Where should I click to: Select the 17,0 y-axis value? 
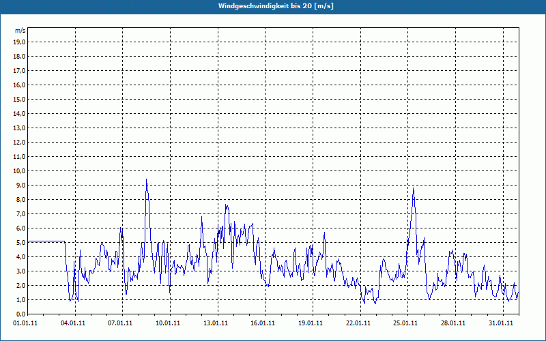[19, 71]
